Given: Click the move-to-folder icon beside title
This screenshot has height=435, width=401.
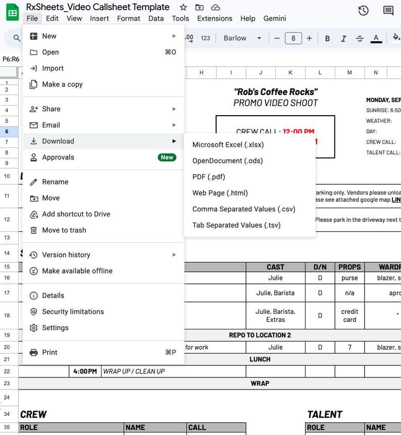Looking at the screenshot, I should click(x=199, y=7).
